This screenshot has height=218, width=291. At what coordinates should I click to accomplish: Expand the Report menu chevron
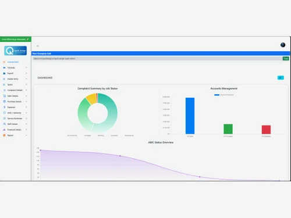(x=26, y=135)
